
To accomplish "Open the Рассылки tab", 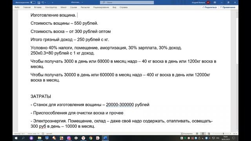I will tap(85, 7).
